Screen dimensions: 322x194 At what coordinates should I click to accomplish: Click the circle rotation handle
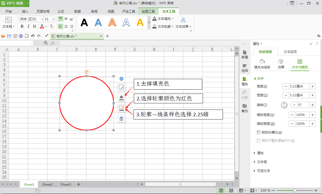point(86,72)
